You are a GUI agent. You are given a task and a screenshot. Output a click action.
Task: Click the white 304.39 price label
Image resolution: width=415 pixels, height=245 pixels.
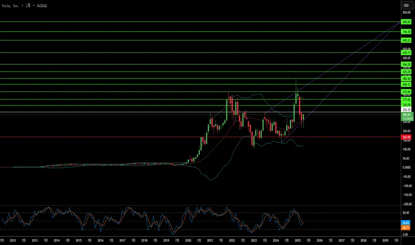406,110
